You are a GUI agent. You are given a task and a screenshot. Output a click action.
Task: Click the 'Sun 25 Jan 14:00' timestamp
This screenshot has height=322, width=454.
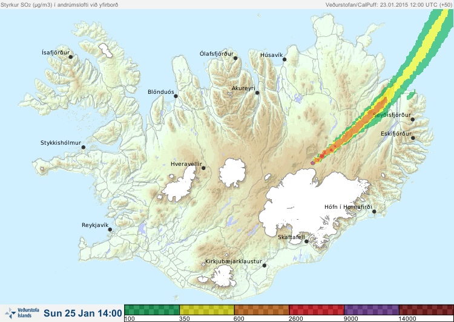pos(83,313)
